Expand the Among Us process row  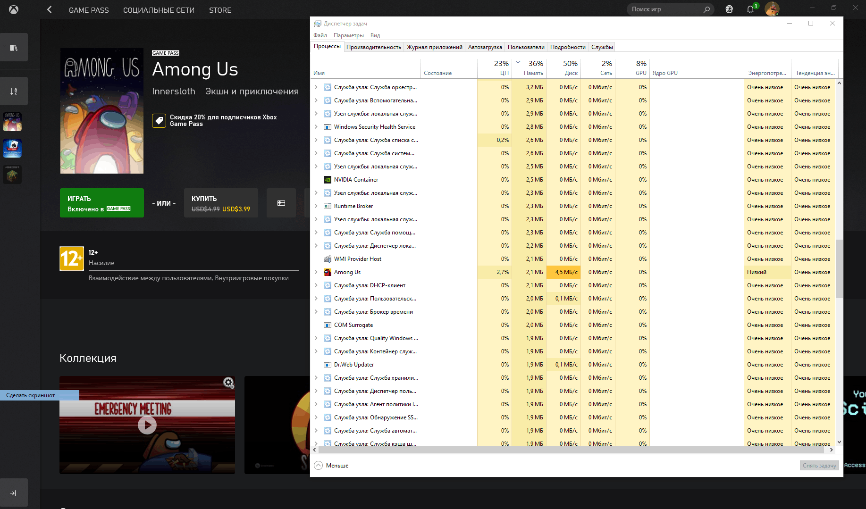(316, 272)
